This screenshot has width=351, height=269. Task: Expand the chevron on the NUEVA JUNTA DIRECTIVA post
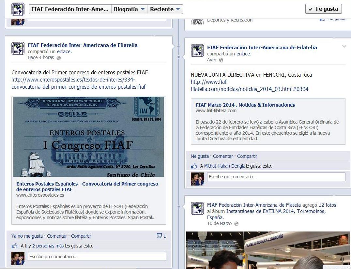click(345, 46)
